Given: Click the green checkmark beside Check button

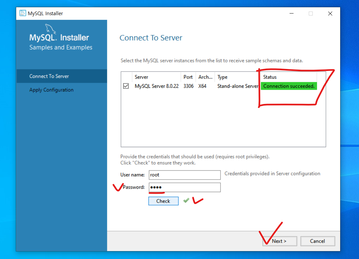Looking at the screenshot, I should click(186, 201).
